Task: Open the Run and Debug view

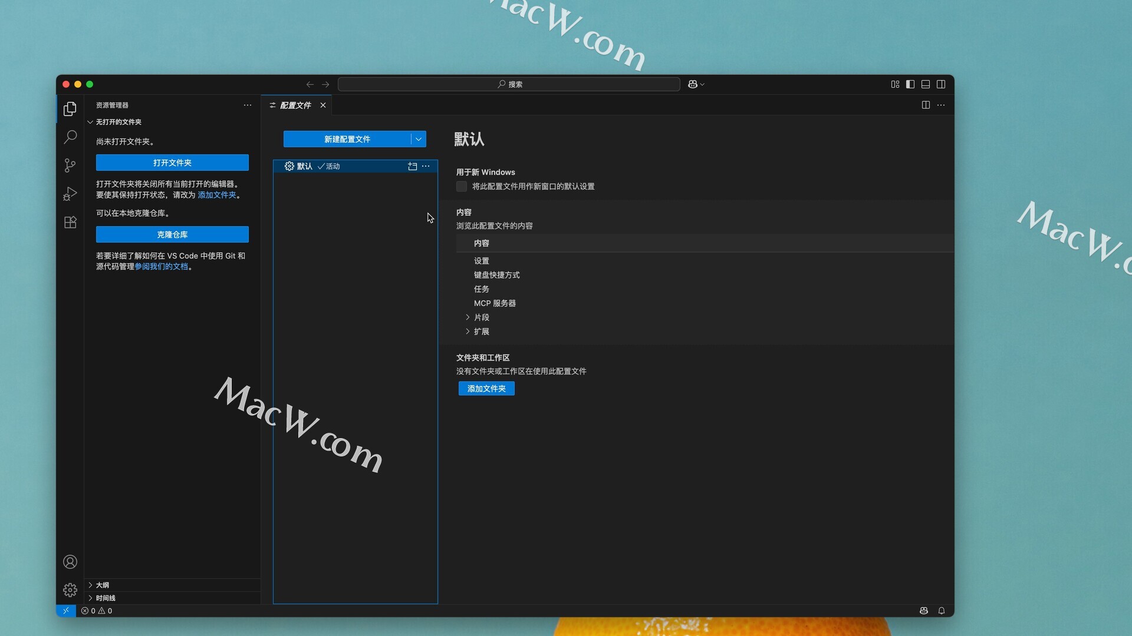Action: tap(70, 194)
